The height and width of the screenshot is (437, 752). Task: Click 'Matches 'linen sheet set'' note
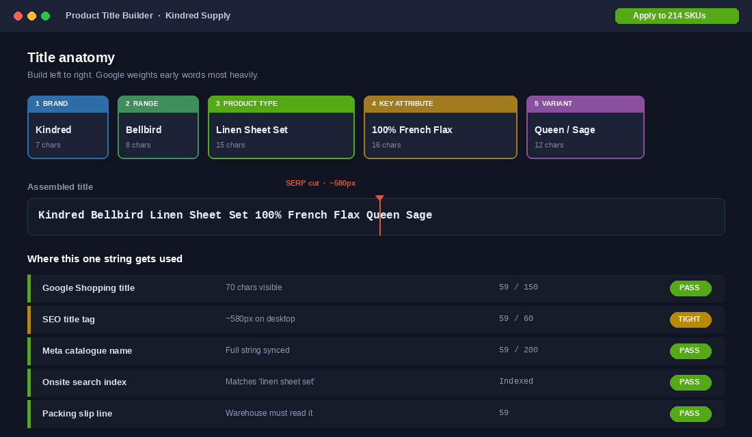[270, 382]
